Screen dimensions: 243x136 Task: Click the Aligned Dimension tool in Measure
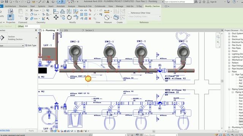click(x=107, y=11)
